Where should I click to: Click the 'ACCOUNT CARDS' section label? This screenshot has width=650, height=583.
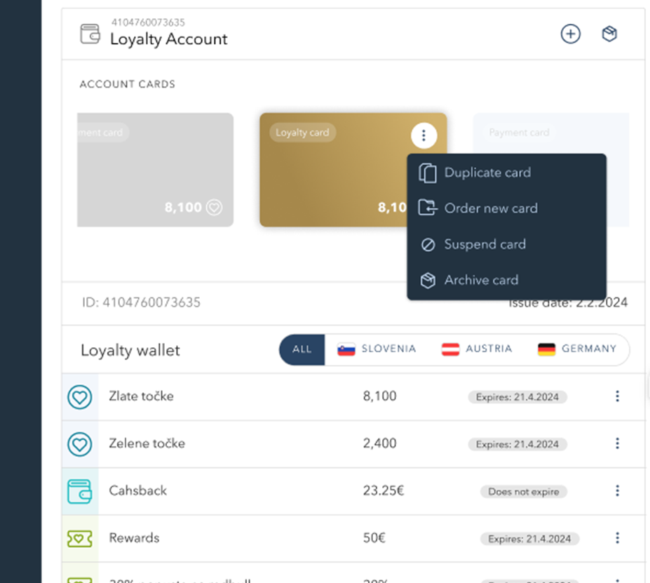127,84
